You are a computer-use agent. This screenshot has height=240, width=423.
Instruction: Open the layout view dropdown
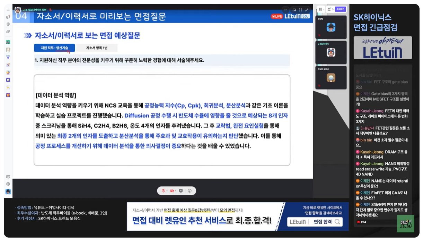pyautogui.click(x=321, y=9)
